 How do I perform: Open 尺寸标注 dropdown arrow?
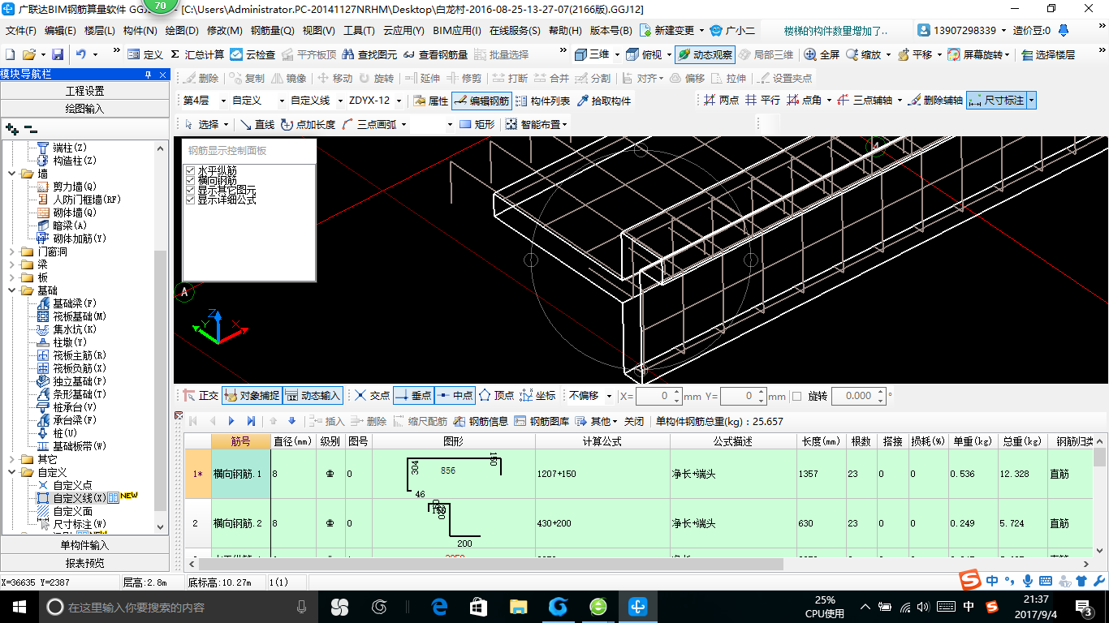pos(1031,100)
